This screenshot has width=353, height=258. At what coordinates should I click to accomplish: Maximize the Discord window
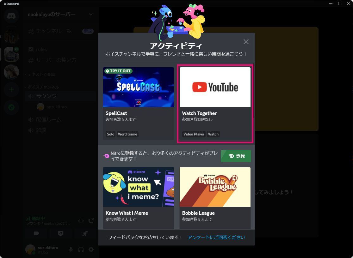[340, 3]
